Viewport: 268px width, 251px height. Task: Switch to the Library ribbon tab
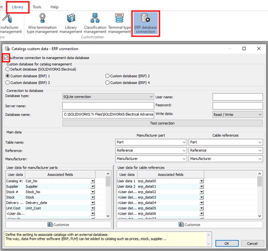coord(17,7)
